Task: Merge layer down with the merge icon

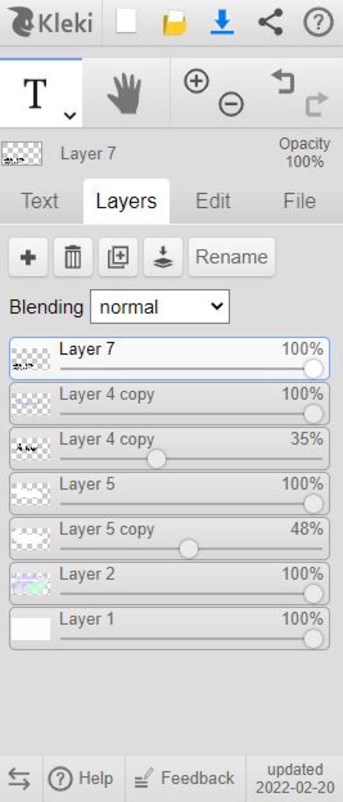Action: [163, 257]
